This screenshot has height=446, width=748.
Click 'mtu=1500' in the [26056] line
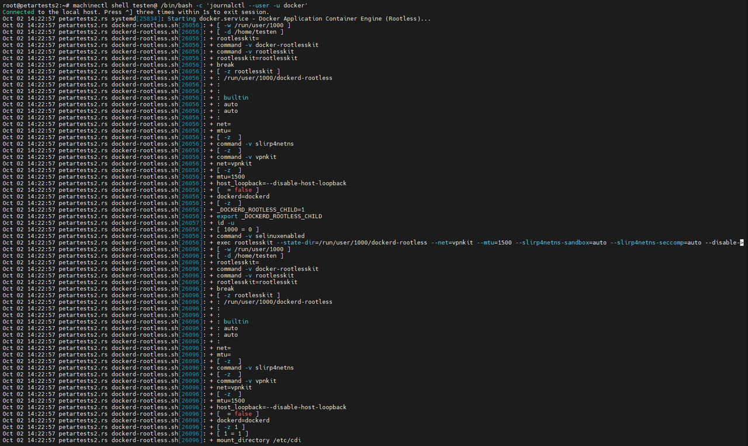tap(231, 177)
